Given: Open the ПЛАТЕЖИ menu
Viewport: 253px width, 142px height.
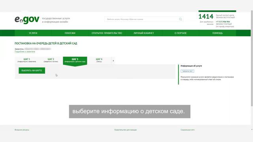Looking at the screenshot, I should click(x=70, y=33).
